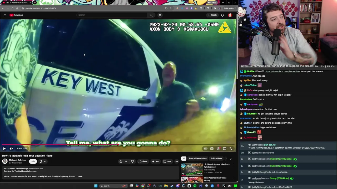This screenshot has height=189, width=337.
Task: Open File Explorer from the taskbar
Action: 166,186
